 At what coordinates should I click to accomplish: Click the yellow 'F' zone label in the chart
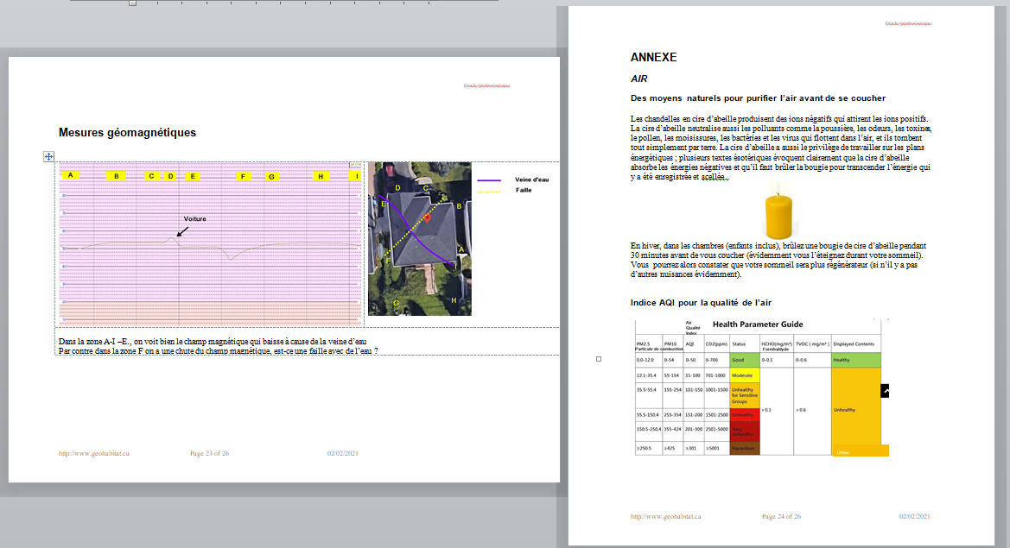(x=243, y=176)
